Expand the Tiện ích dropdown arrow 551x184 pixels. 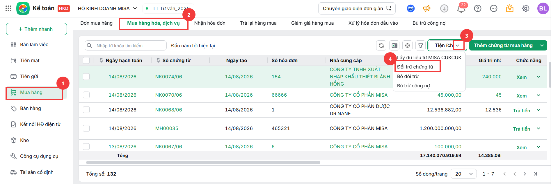pyautogui.click(x=458, y=46)
